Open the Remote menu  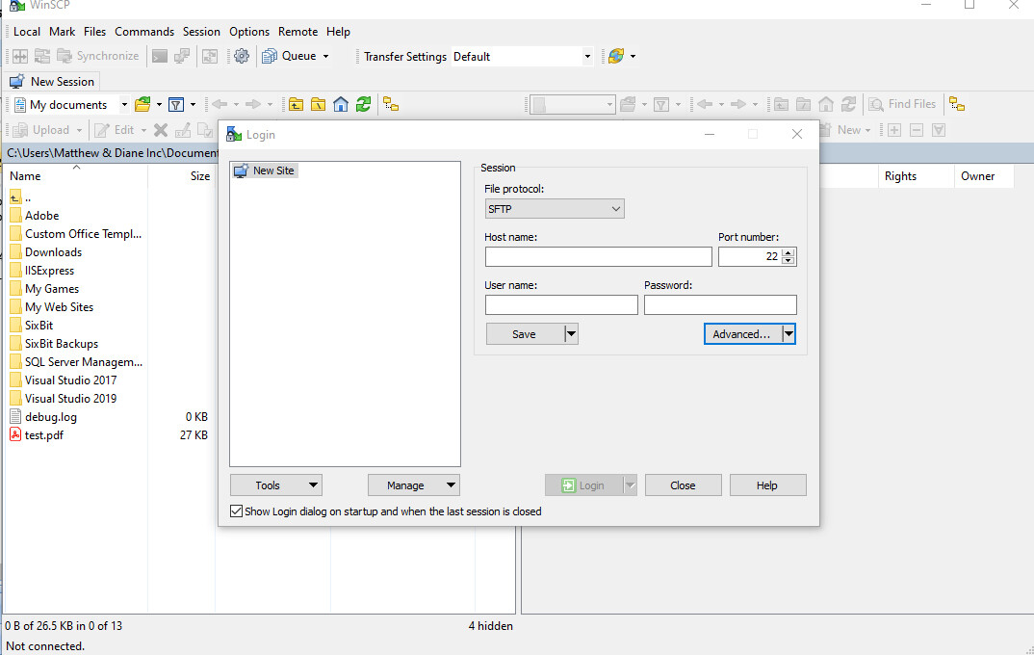pyautogui.click(x=298, y=32)
